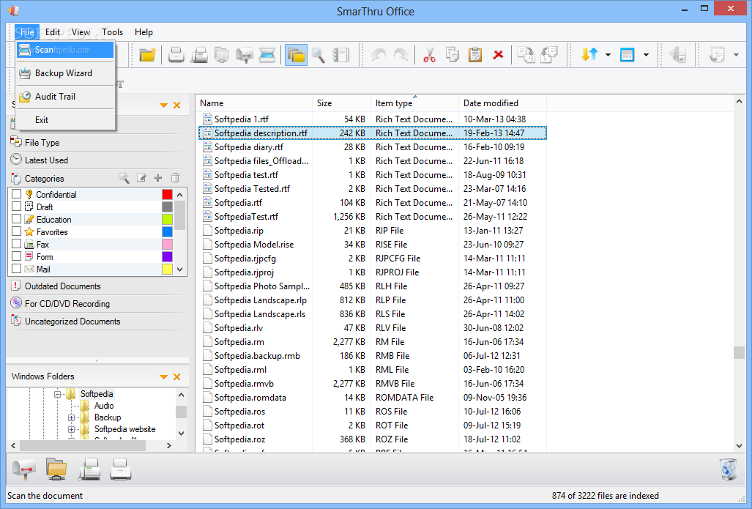The image size is (752, 509).
Task: Open the sort arrows dropdown arrow
Action: (x=608, y=55)
